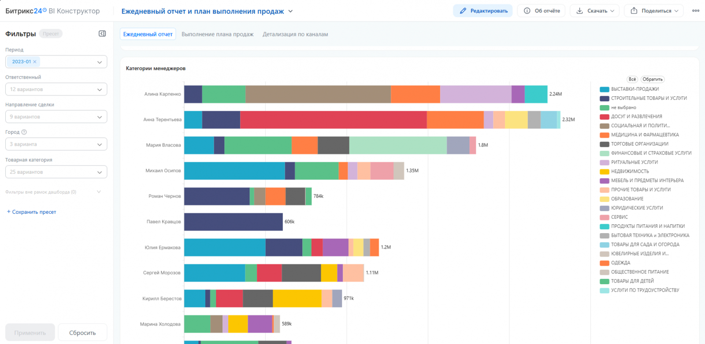Open the Товарная категория dropdown
This screenshot has height=344, width=705.
point(56,172)
